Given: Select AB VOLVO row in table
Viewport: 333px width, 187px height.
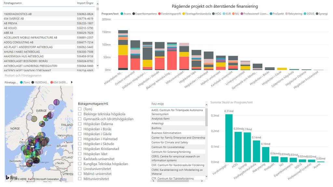Looking at the screenshot, I should [49, 28].
